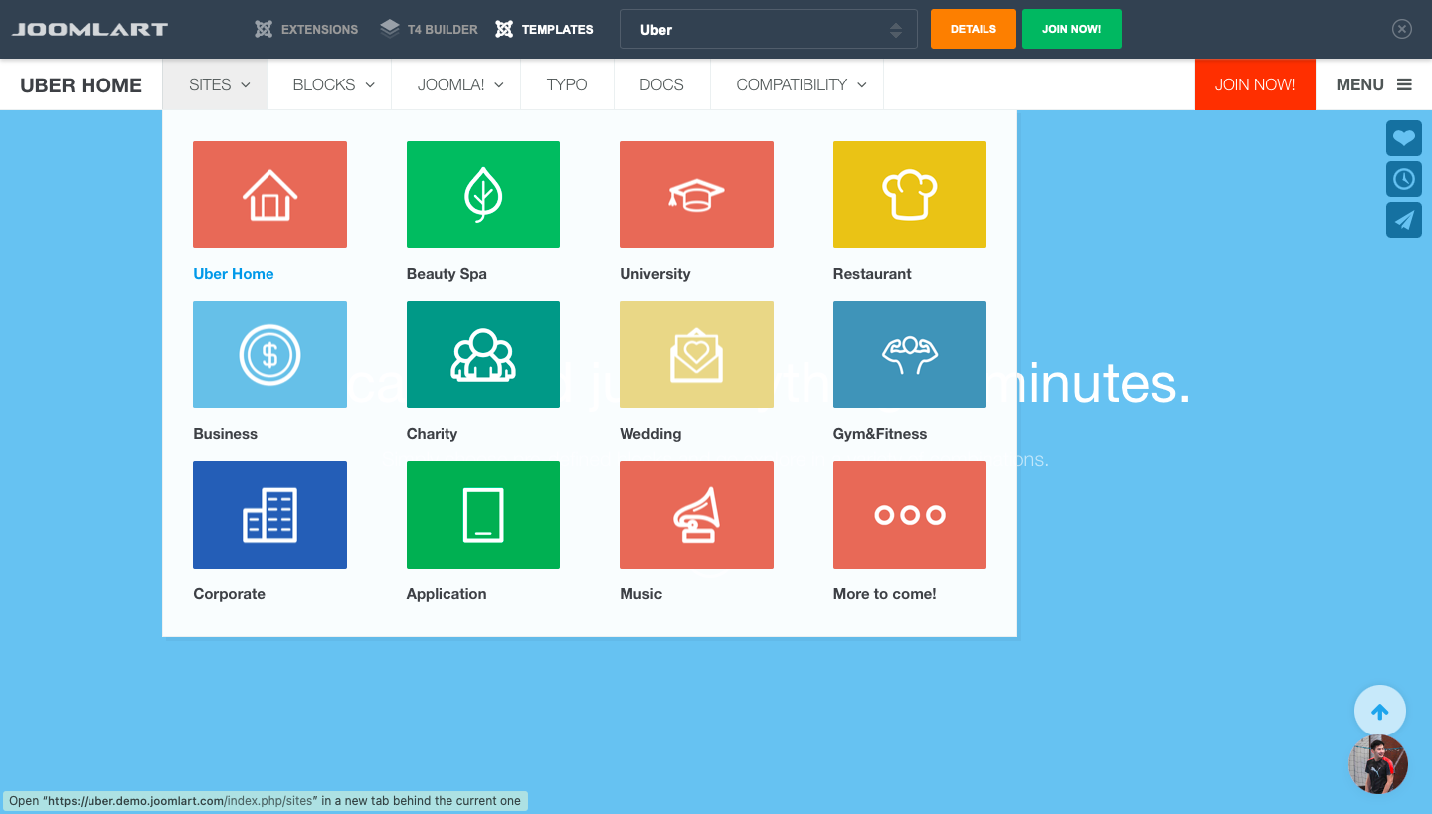Select the Beauty Spa leaf icon tile
The image size is (1432, 814).
482,195
